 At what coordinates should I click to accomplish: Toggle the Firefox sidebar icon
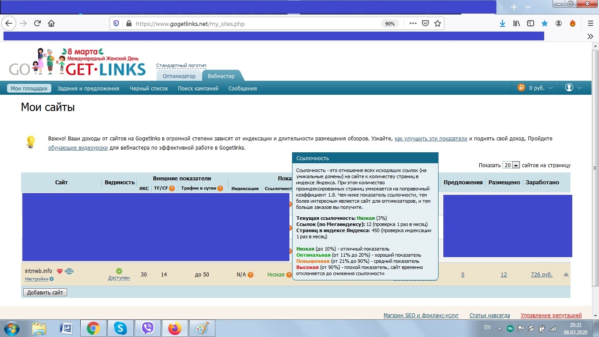point(531,23)
